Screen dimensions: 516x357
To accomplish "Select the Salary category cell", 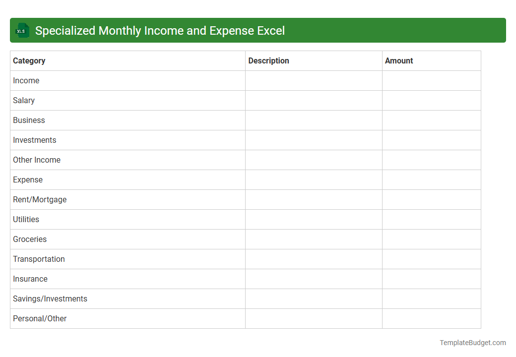I will (24, 100).
